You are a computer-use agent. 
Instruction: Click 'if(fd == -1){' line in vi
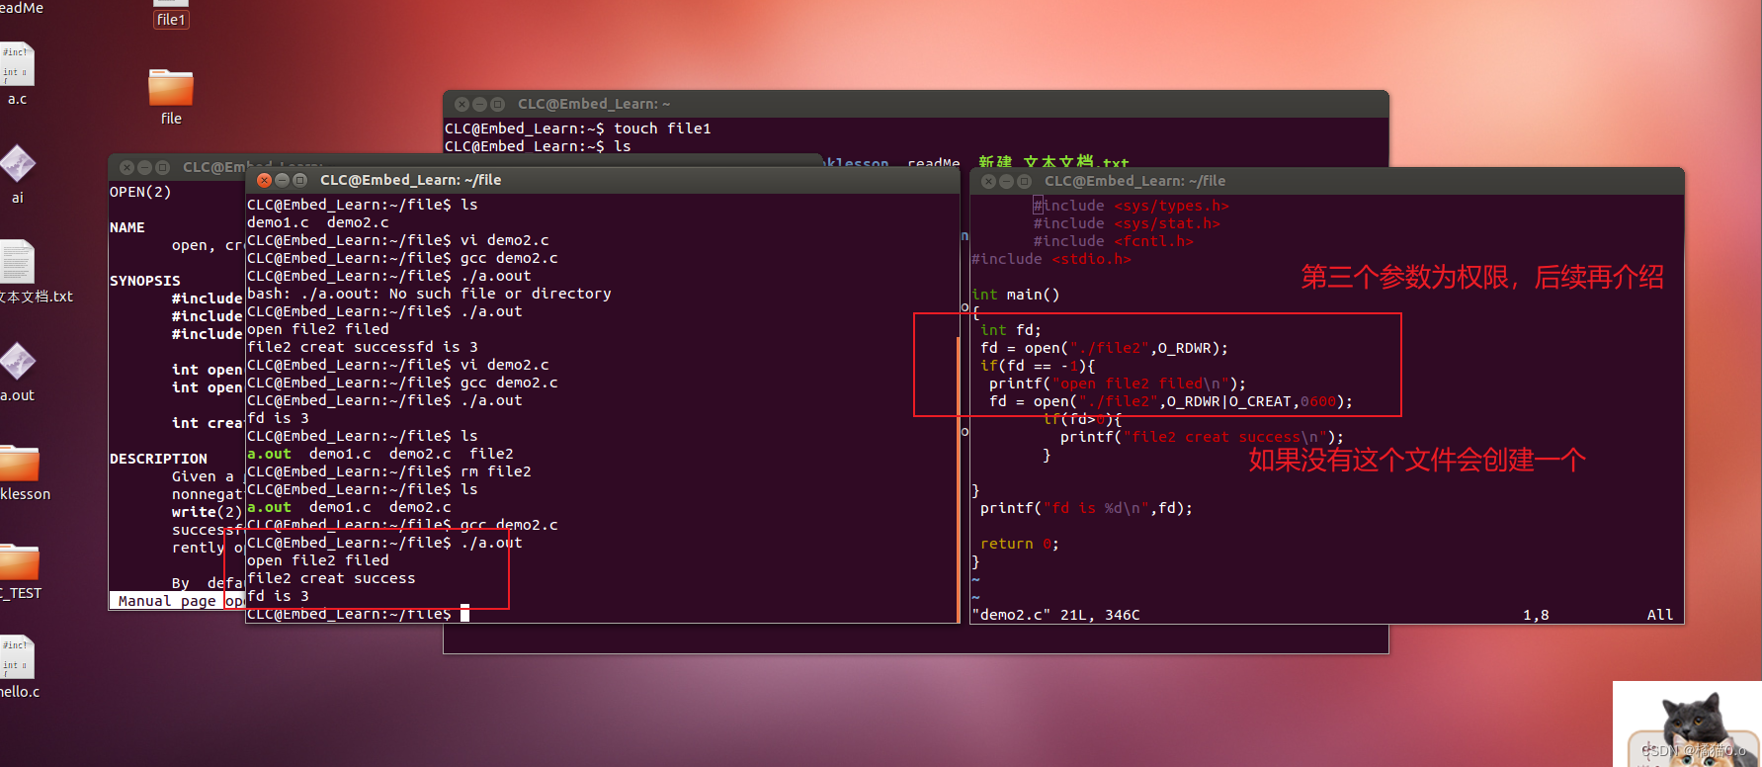point(1038,366)
